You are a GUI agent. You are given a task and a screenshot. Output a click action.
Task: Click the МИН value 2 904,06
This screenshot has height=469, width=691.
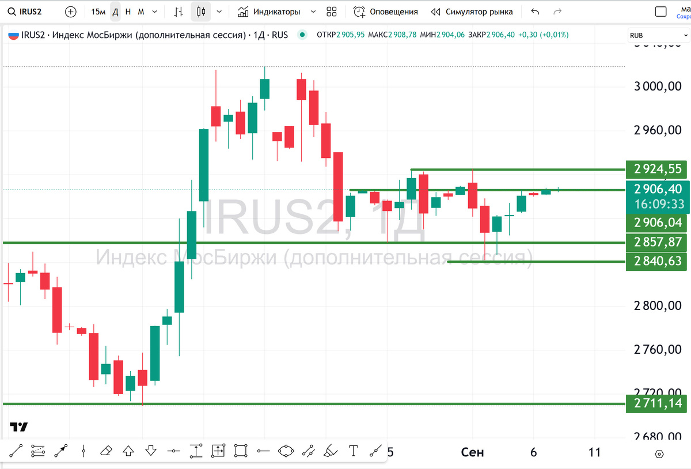pyautogui.click(x=450, y=35)
